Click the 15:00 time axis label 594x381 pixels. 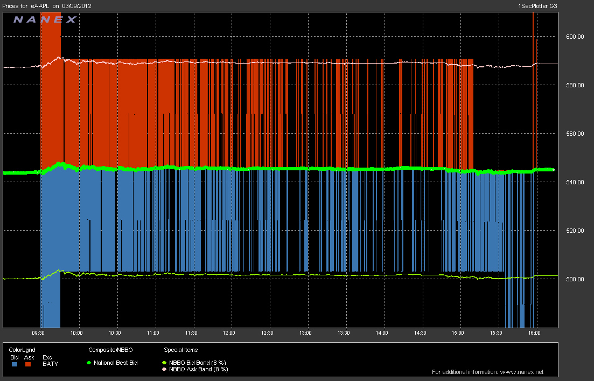click(458, 333)
